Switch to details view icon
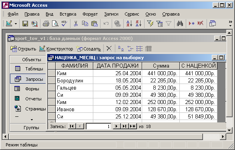The image size is (235, 150). [149, 49]
